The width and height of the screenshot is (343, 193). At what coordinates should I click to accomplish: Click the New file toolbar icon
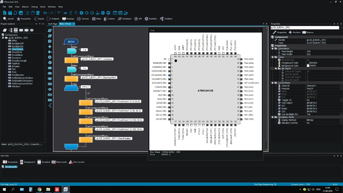coord(5,13)
